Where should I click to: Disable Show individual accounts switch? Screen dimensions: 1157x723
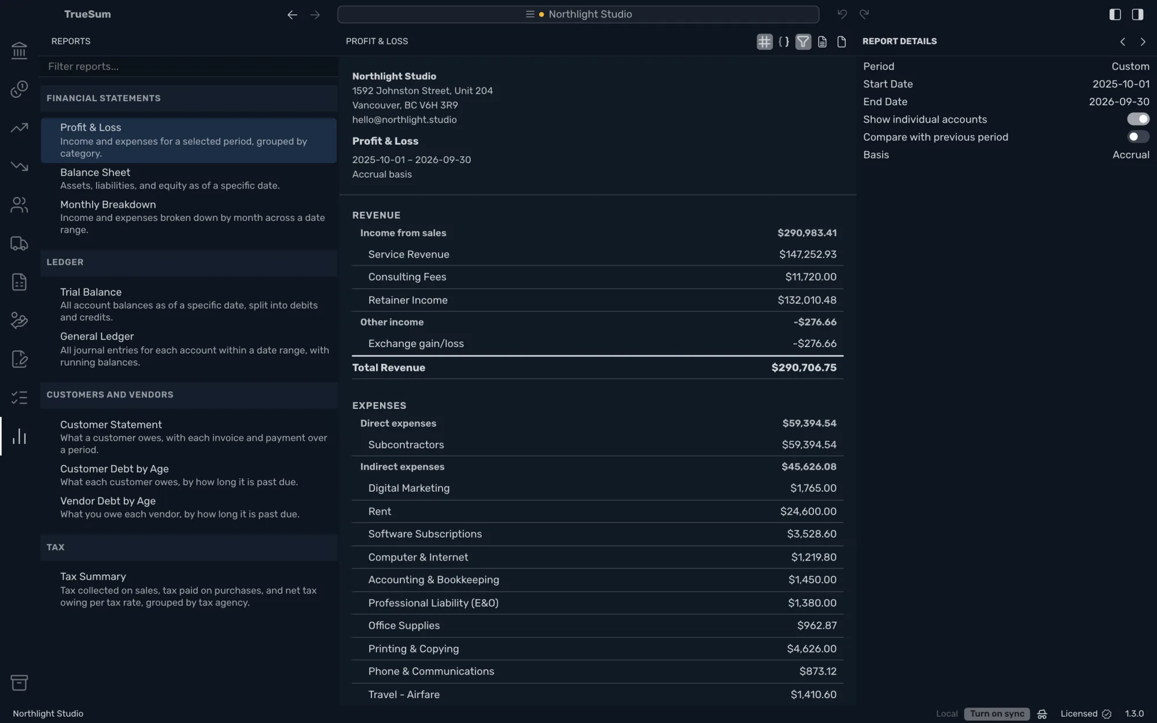point(1138,119)
